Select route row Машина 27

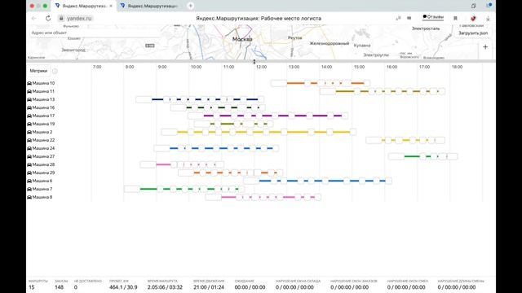coord(41,156)
